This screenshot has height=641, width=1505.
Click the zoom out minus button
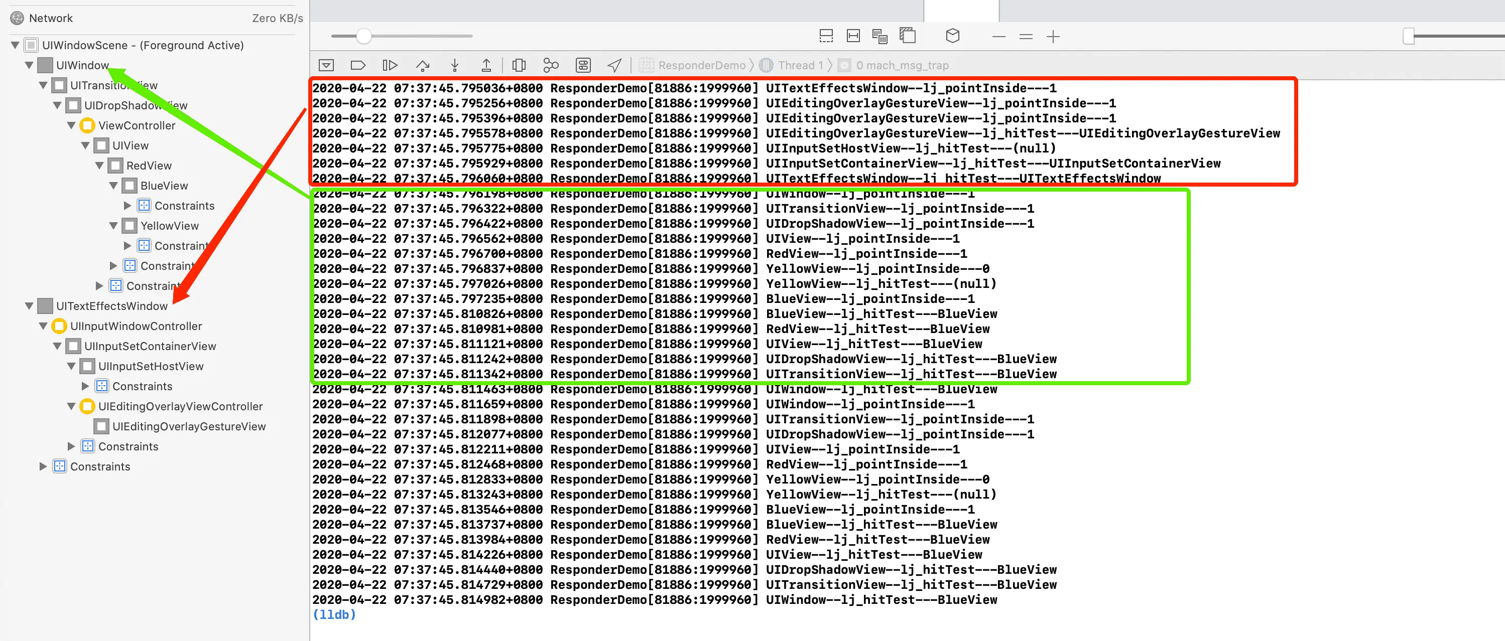pyautogui.click(x=998, y=37)
